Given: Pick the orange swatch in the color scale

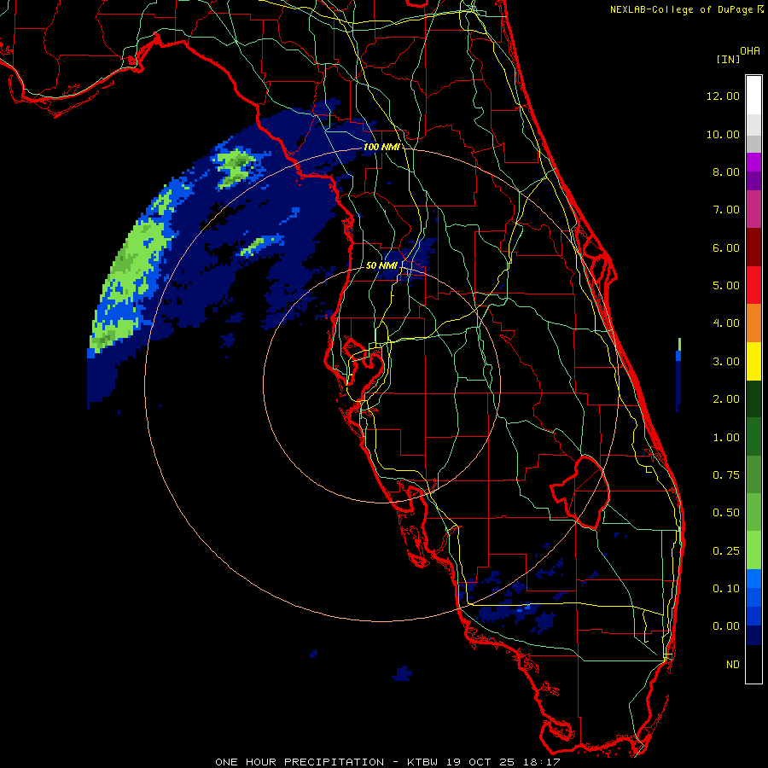Looking at the screenshot, I should click(753, 323).
